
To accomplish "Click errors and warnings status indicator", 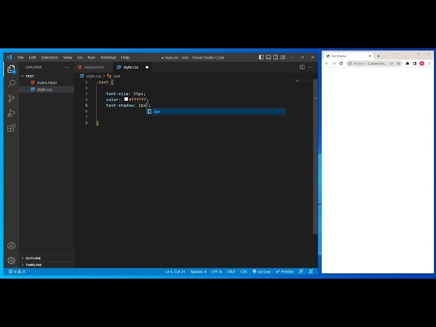I will (x=16, y=271).
